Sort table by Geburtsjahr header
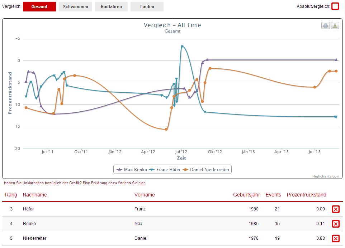Screen dimensions: 345x248 pos(246,195)
